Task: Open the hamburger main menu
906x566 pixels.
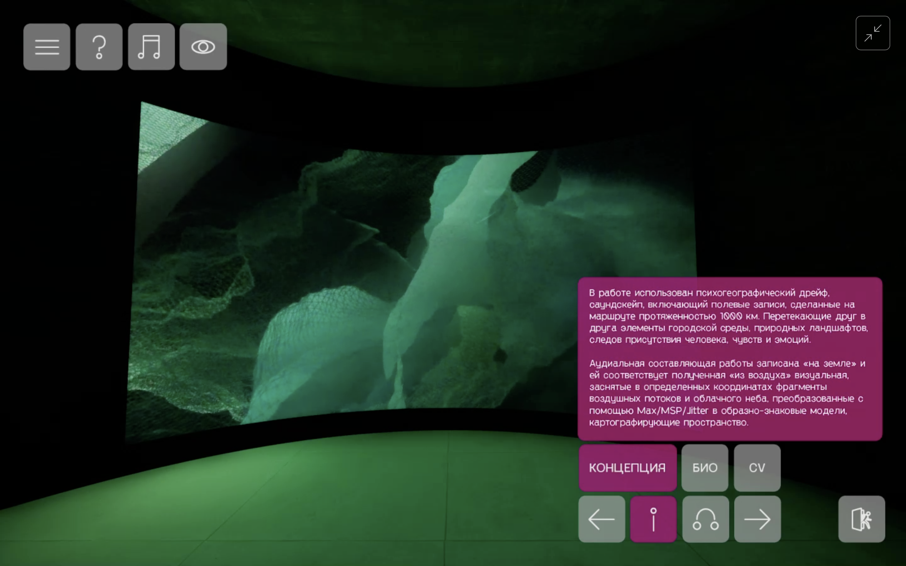Action: click(47, 47)
